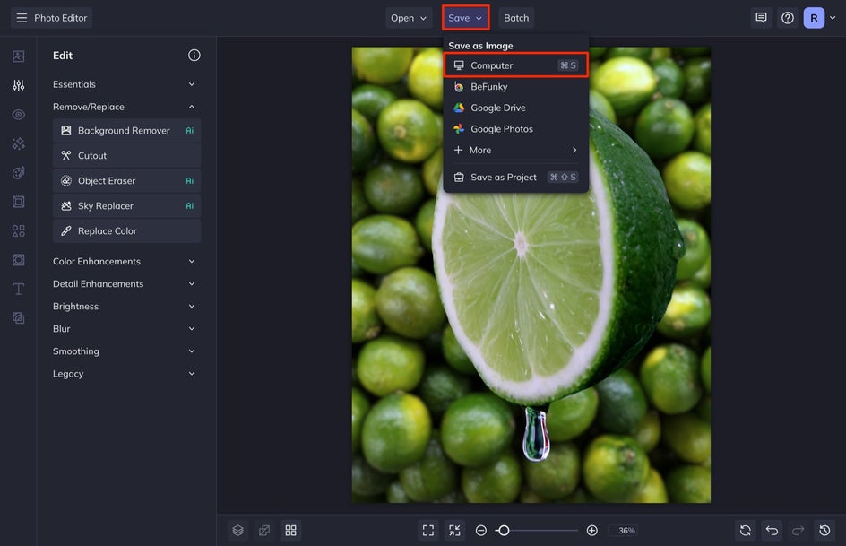The height and width of the screenshot is (546, 846).
Task: Save image to Google Photos
Action: pos(516,129)
